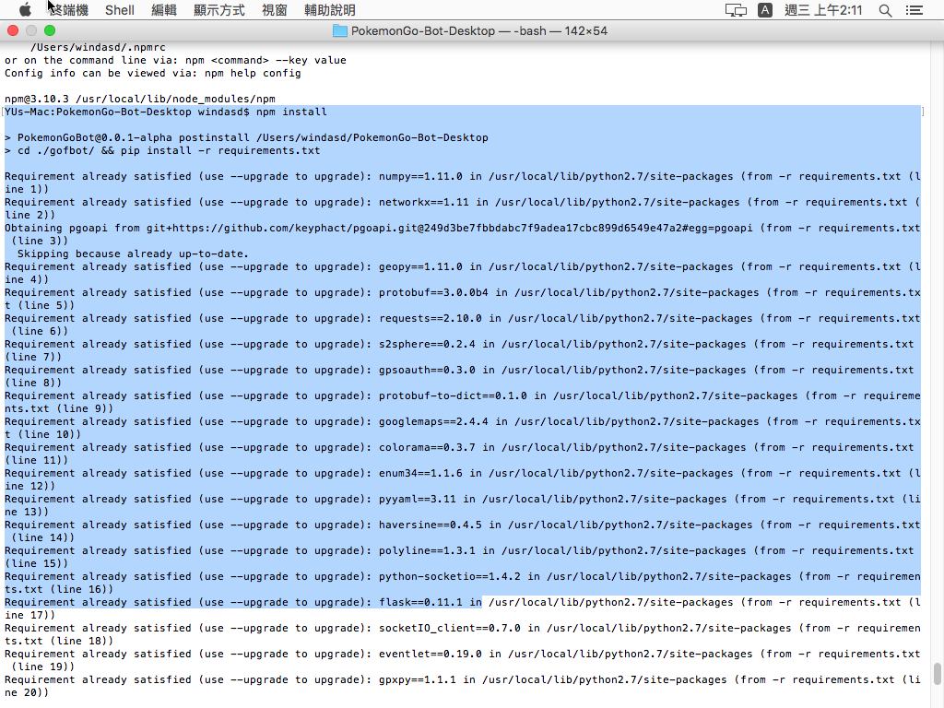The height and width of the screenshot is (708, 944).
Task: Click the input source A icon
Action: pos(764,9)
